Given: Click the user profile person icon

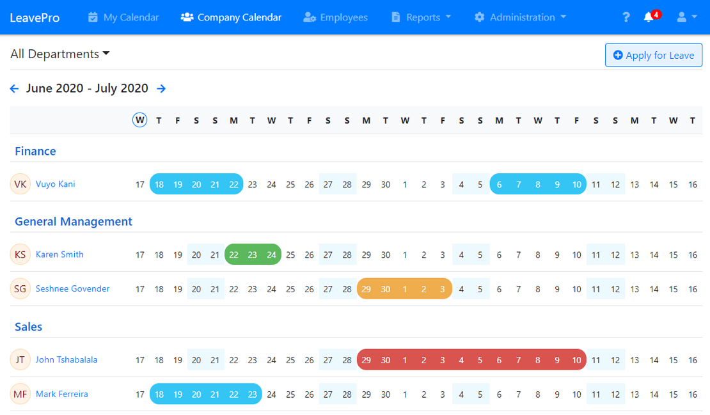Looking at the screenshot, I should tap(682, 17).
